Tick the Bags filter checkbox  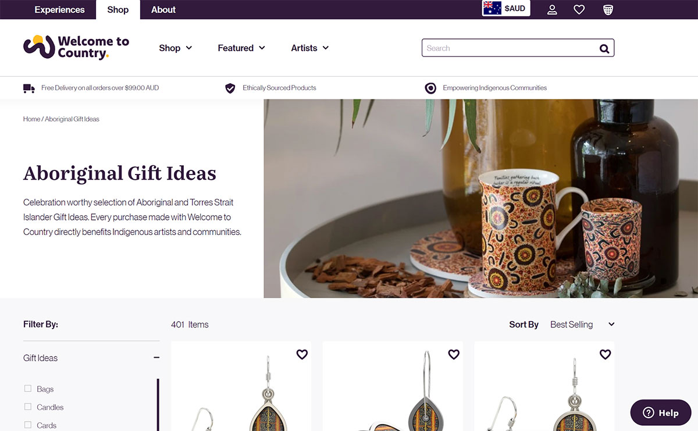pyautogui.click(x=28, y=389)
